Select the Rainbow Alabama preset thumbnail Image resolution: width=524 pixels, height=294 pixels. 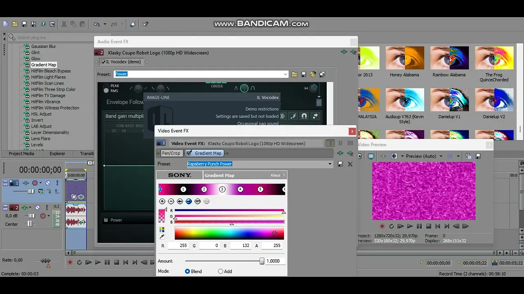(x=449, y=59)
